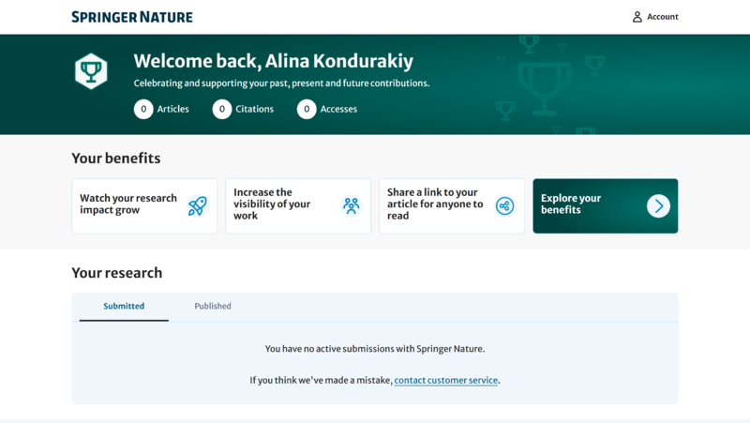Click the Welcome back, Alina Kondurakiy heading

pos(273,62)
